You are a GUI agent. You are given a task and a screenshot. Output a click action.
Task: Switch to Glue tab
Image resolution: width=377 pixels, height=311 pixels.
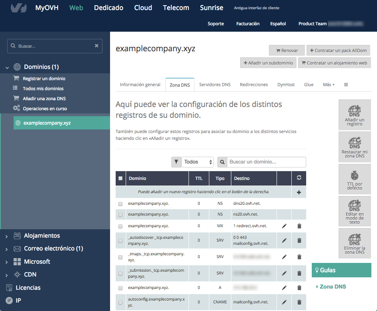click(x=309, y=85)
